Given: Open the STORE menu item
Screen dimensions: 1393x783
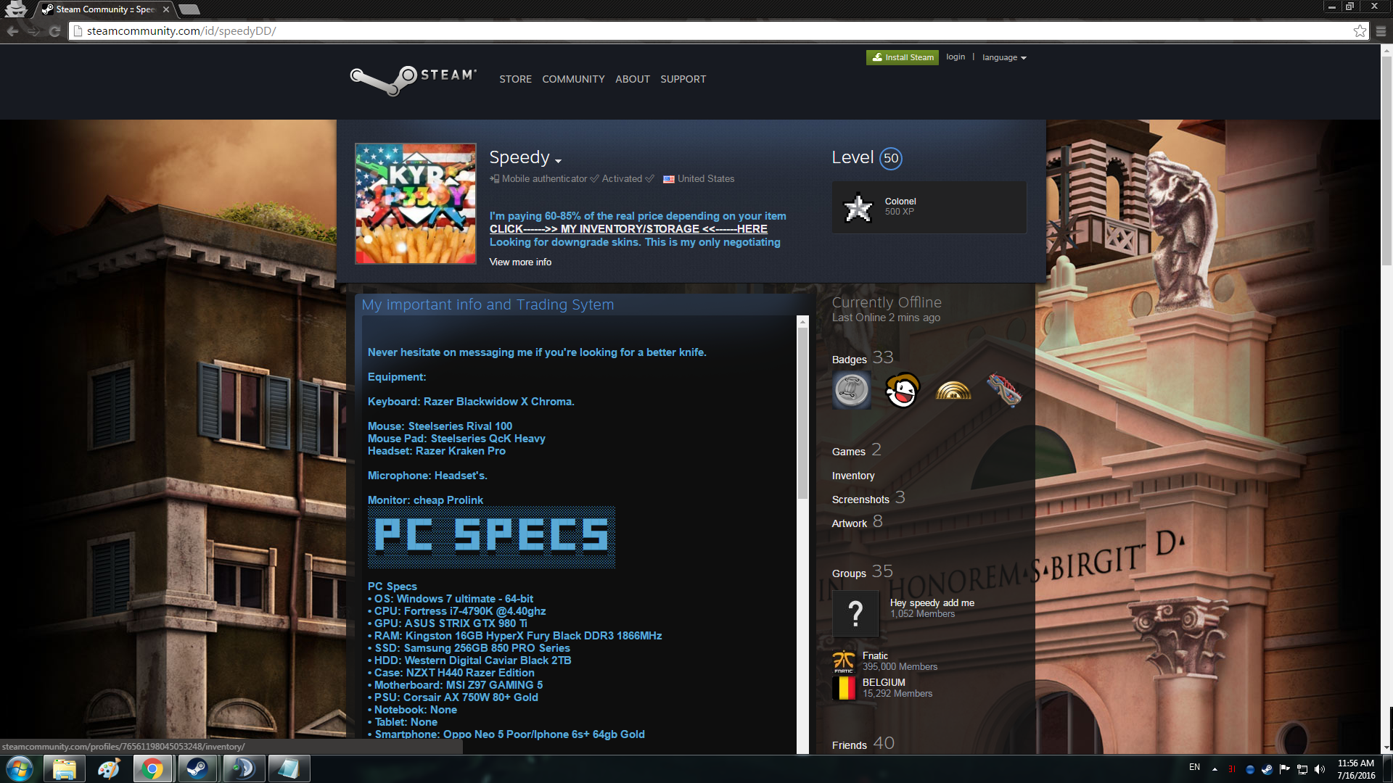Looking at the screenshot, I should tap(515, 79).
